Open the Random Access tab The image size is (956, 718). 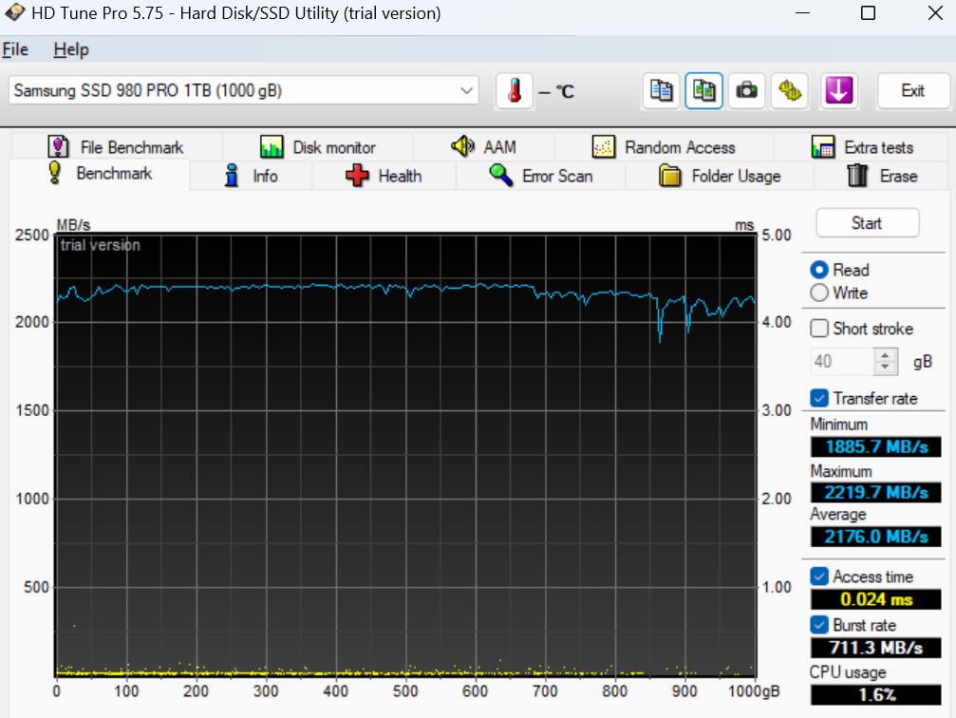pos(664,147)
